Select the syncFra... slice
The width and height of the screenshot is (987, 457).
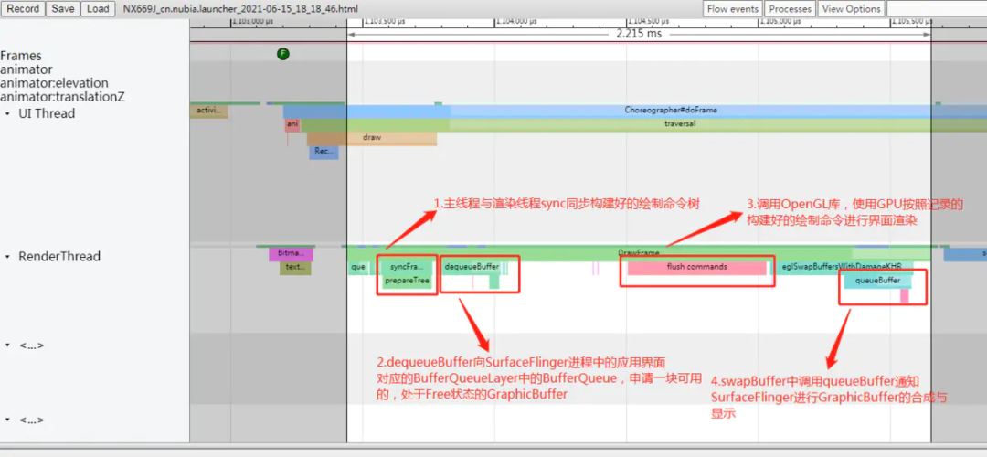(408, 267)
